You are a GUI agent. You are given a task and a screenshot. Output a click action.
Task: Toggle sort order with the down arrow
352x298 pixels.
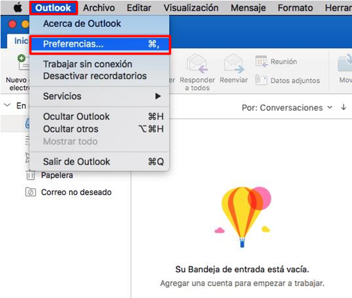(343, 107)
